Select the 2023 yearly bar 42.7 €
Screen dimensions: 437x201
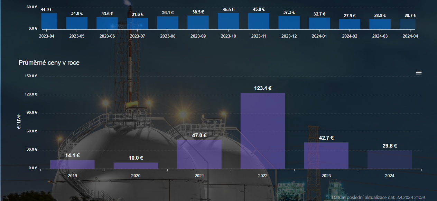pyautogui.click(x=326, y=155)
